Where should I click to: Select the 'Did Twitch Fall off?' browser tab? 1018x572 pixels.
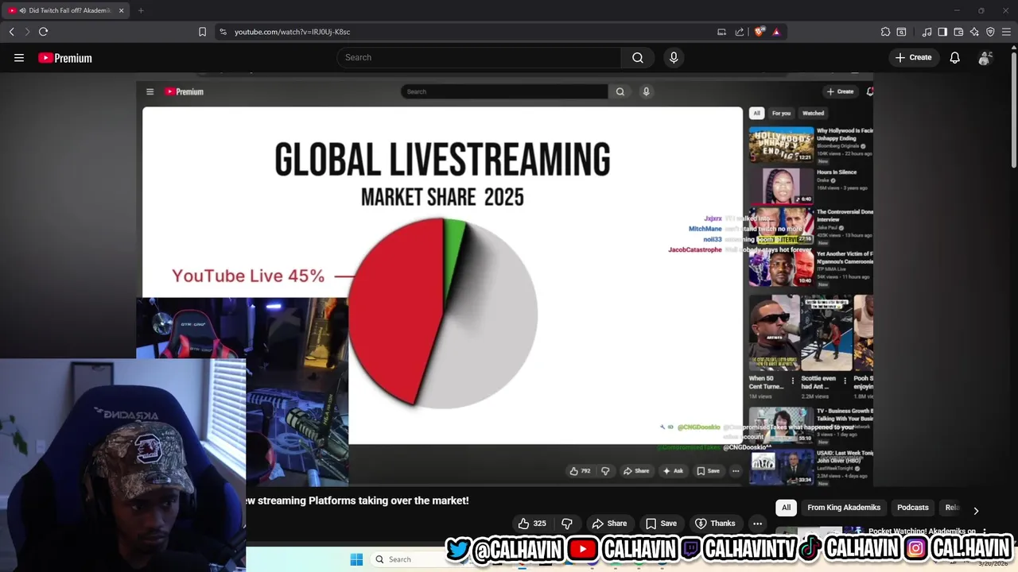(68, 10)
